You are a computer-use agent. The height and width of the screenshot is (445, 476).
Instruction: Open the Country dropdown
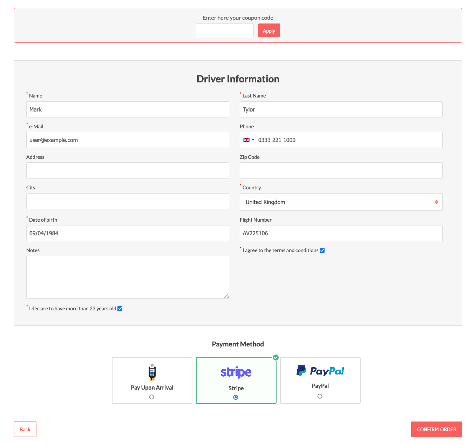(341, 202)
